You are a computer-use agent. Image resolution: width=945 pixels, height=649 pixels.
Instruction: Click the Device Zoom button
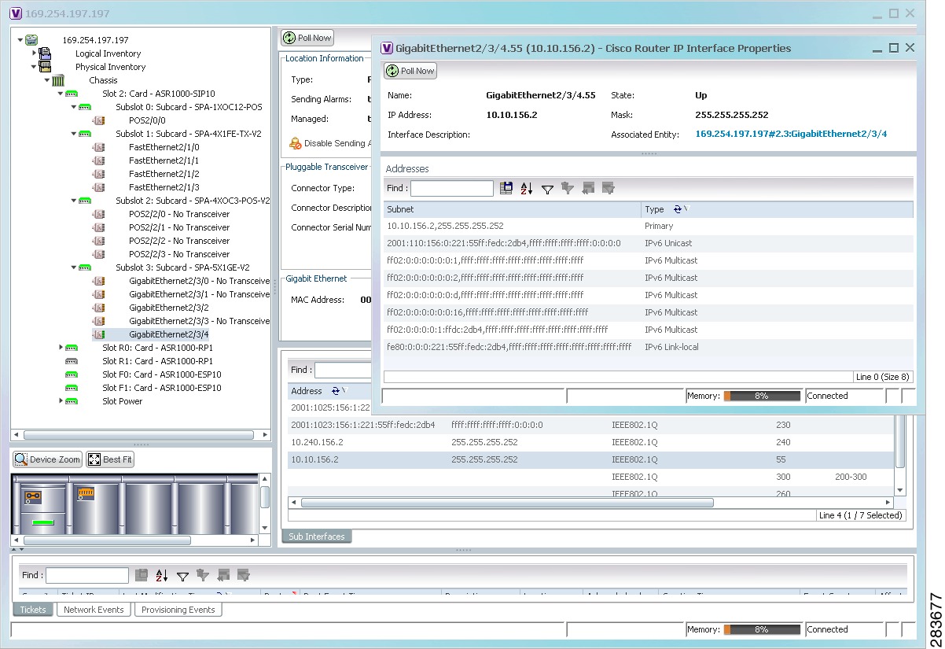point(48,459)
